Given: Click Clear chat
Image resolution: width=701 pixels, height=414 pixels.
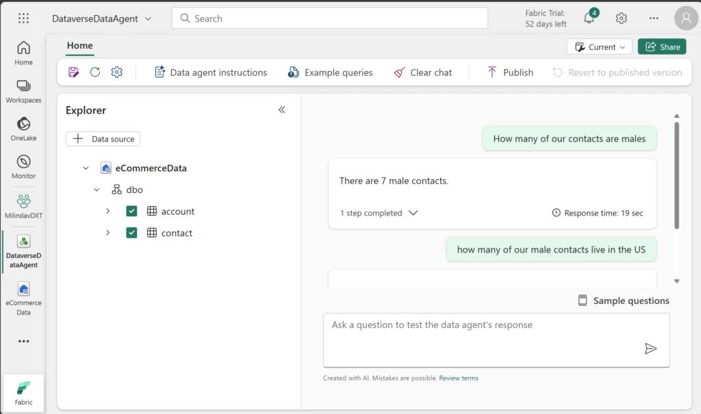Looking at the screenshot, I should (423, 72).
